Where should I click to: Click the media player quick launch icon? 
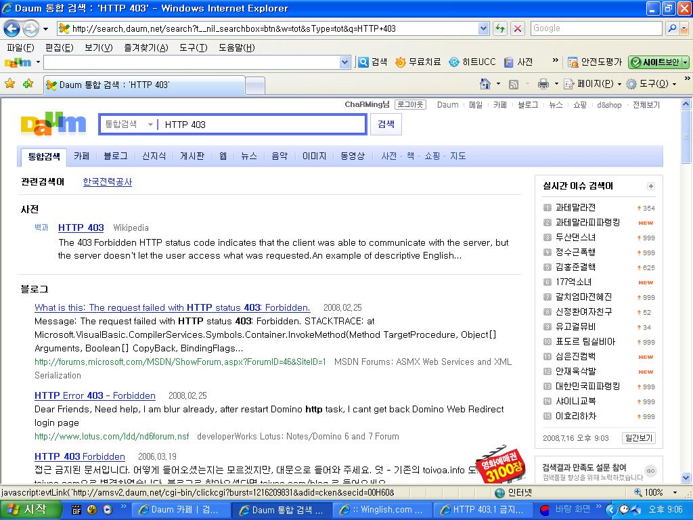[x=108, y=510]
